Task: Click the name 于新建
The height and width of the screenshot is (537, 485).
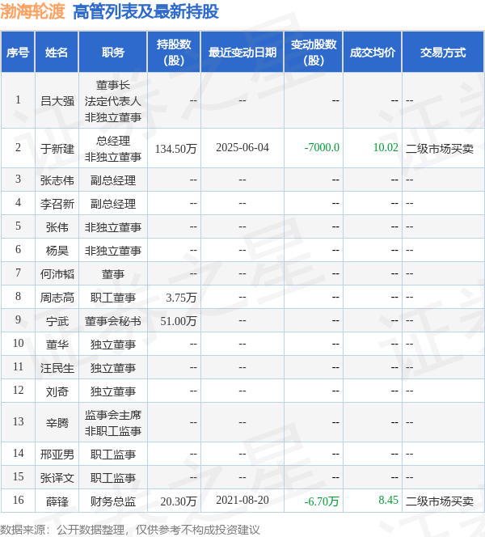Action: click(x=57, y=149)
